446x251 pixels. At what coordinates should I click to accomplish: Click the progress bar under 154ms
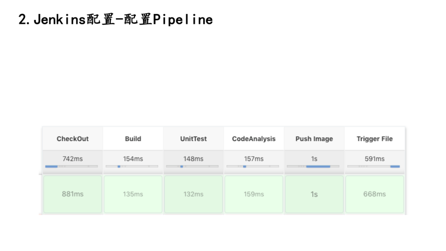(x=132, y=166)
